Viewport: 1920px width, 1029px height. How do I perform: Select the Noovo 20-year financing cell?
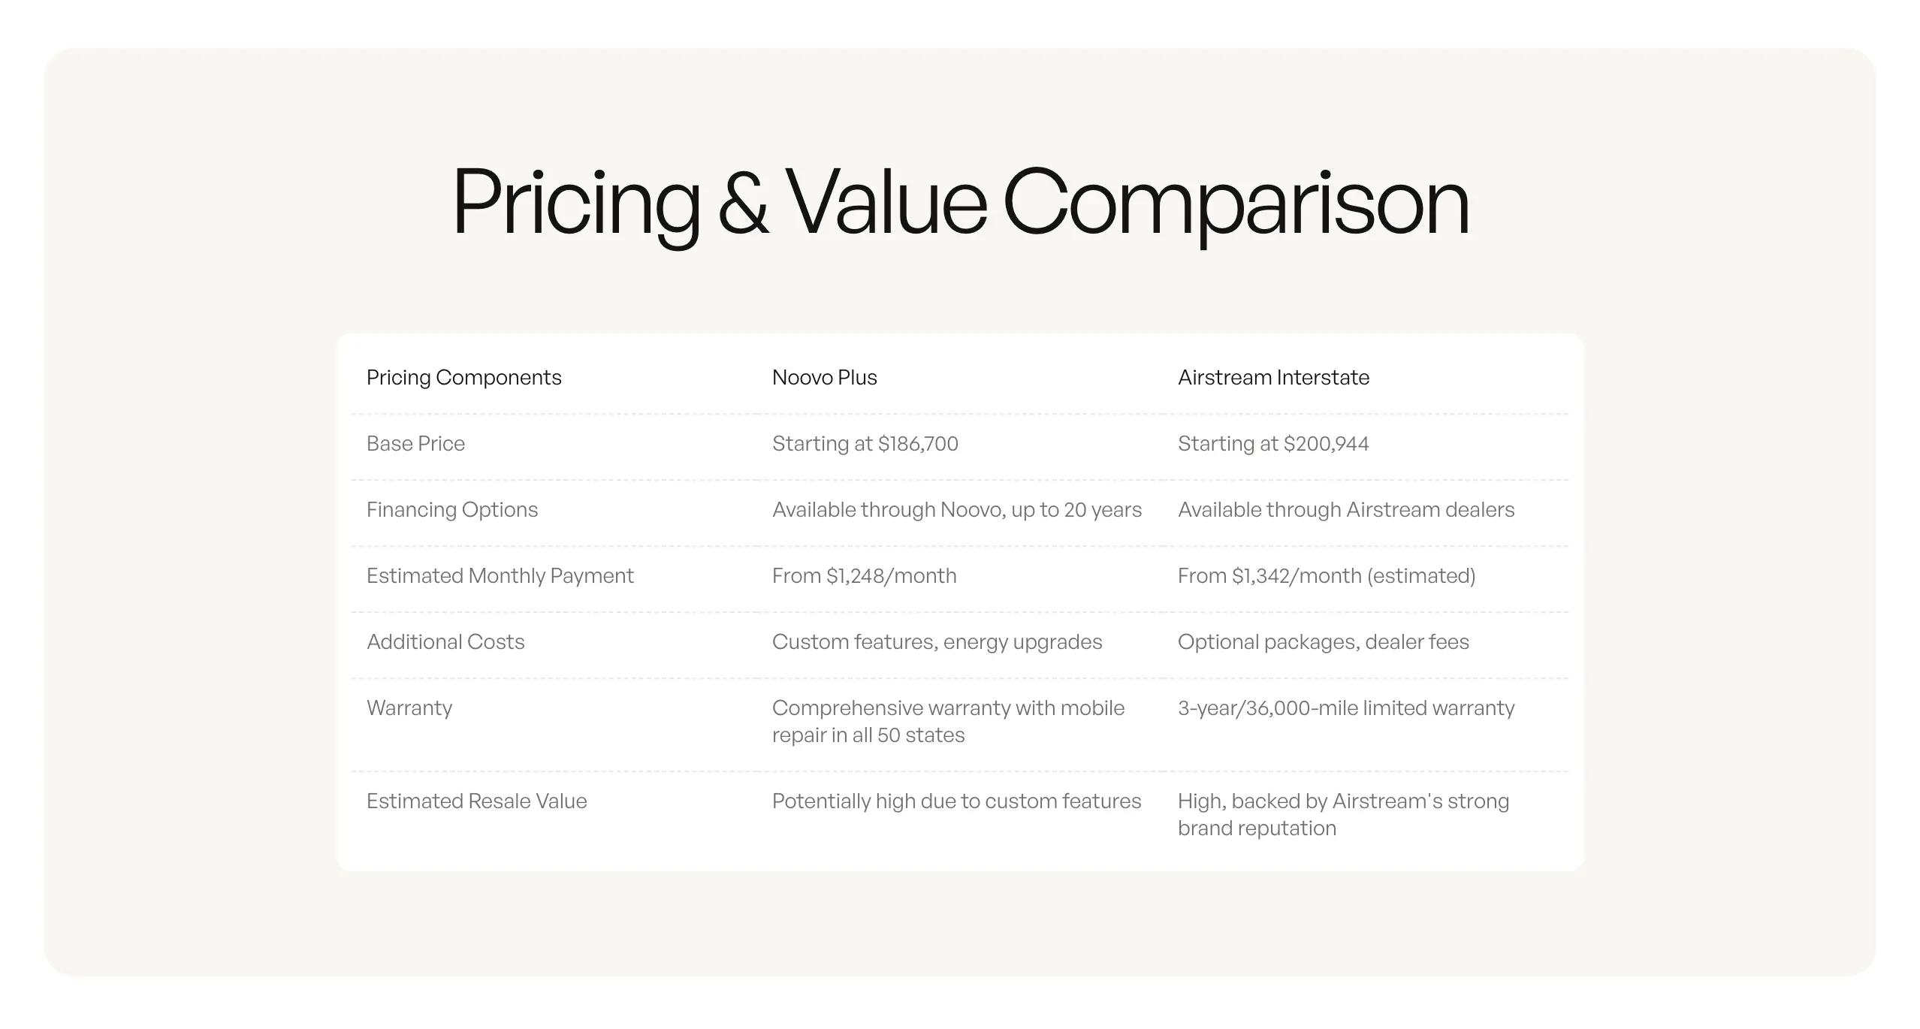pyautogui.click(x=957, y=509)
